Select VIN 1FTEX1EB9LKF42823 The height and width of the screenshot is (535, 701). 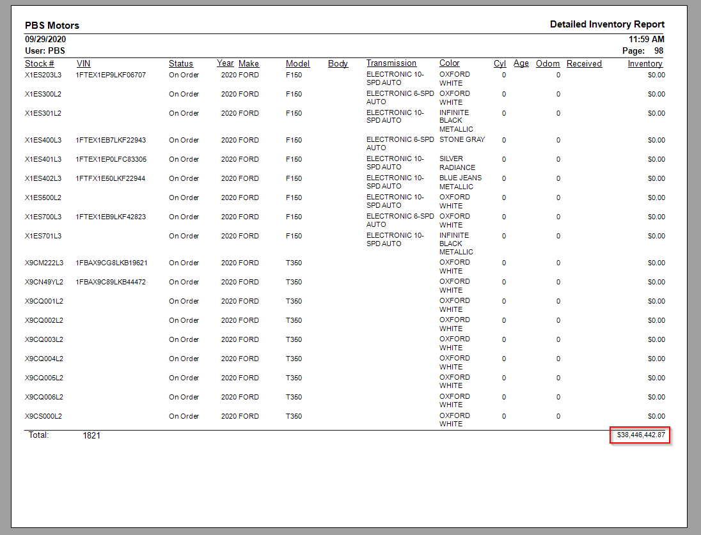tap(111, 217)
